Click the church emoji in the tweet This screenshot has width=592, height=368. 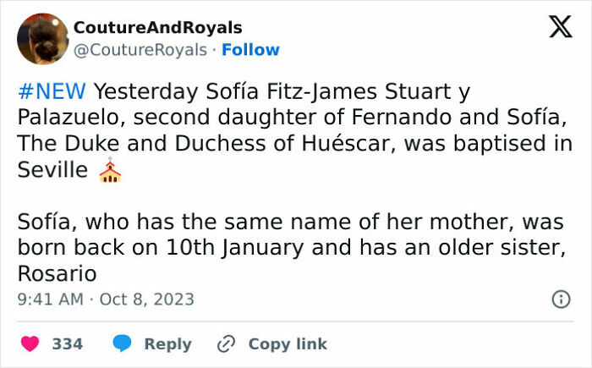click(110, 172)
